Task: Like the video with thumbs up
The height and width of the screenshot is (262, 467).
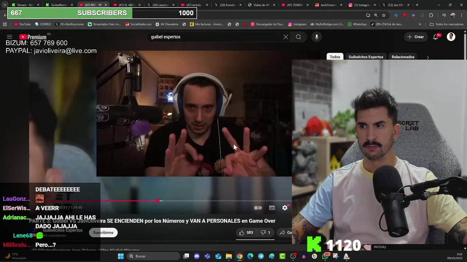Action: 246,233
